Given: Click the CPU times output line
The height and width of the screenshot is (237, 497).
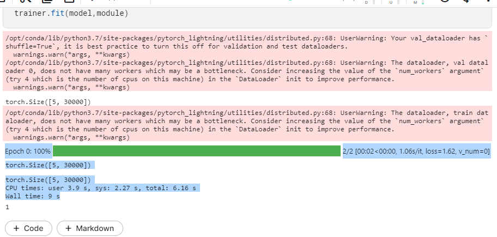Looking at the screenshot, I should point(101,188).
